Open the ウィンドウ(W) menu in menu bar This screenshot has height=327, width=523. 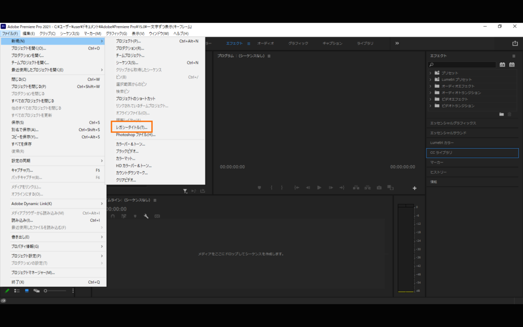[159, 33]
